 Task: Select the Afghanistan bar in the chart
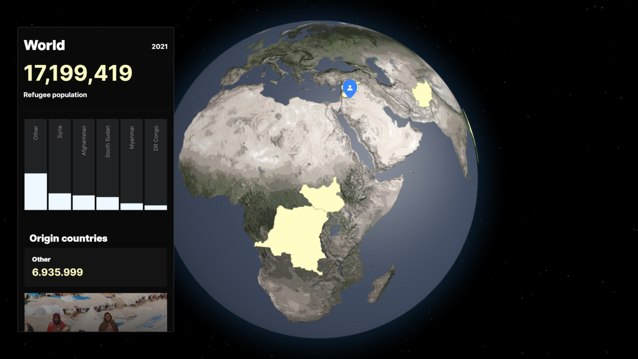(83, 165)
